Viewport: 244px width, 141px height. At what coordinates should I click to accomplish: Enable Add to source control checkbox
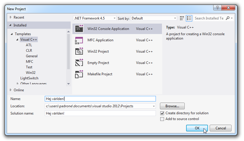(162, 119)
